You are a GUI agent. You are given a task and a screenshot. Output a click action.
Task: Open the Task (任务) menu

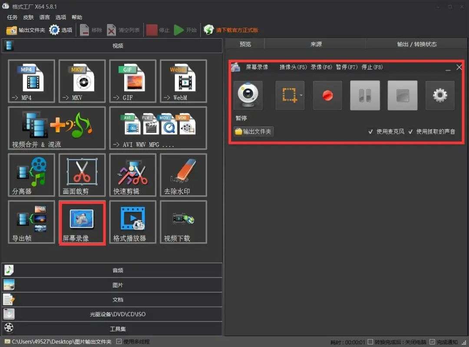pos(12,17)
